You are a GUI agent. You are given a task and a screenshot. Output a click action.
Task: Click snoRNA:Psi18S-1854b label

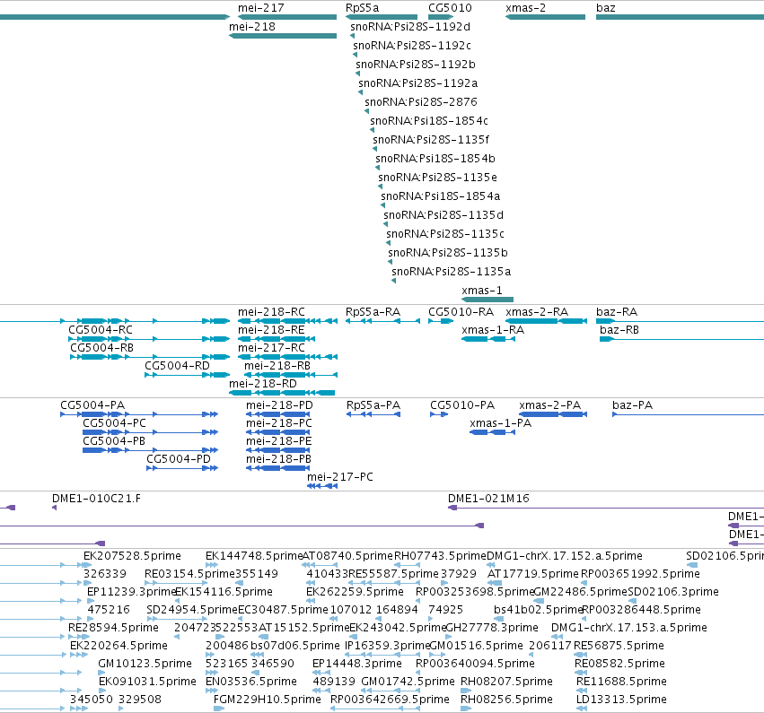click(435, 159)
